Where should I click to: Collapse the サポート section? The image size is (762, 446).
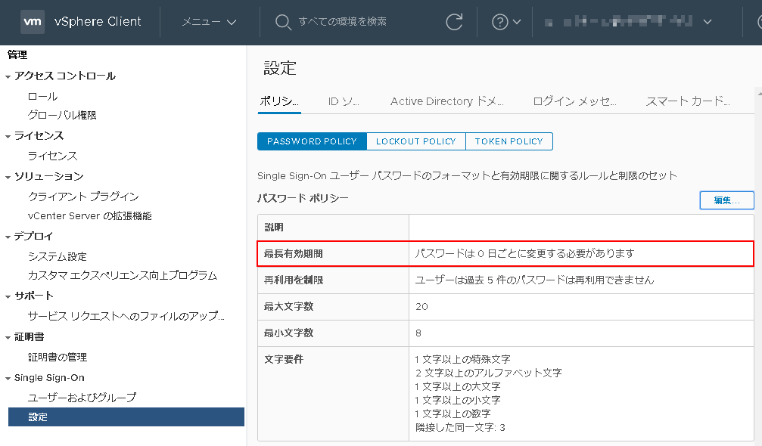[x=8, y=296]
